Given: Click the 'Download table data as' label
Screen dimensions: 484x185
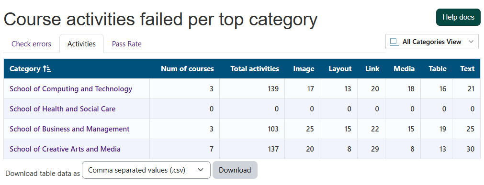Looking at the screenshot, I should point(43,173).
